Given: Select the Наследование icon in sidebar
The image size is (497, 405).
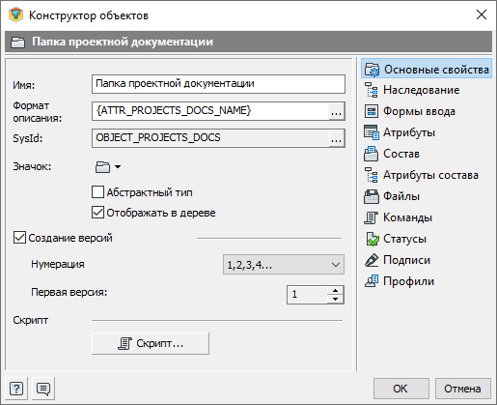Looking at the screenshot, I should point(372,90).
